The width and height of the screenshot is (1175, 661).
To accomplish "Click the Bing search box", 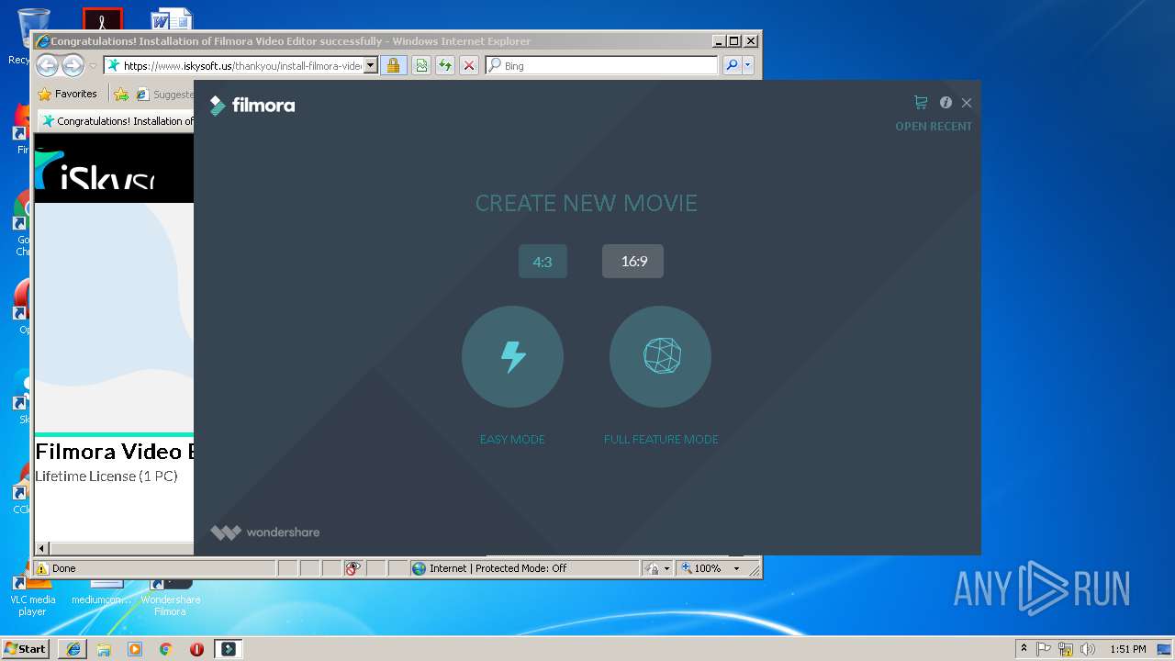I will pyautogui.click(x=601, y=65).
